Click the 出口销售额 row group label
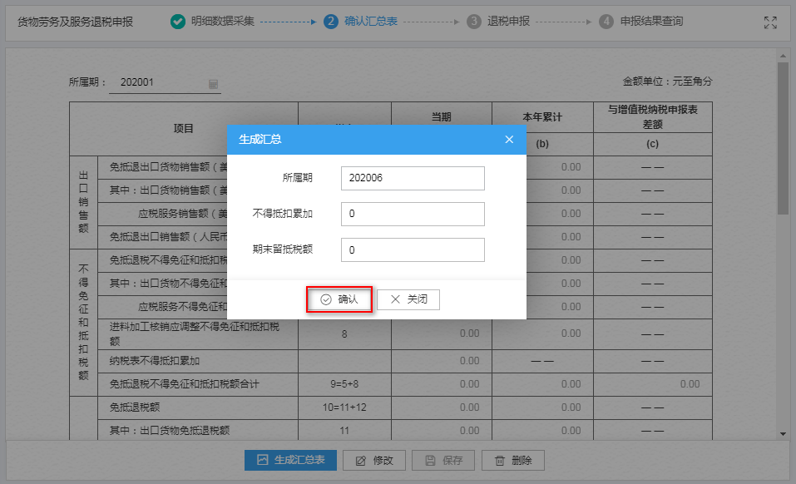 83,202
